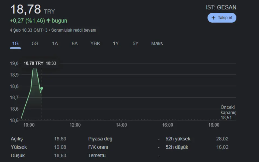The image size is (259, 162).
Task: Switch to the YBK year-to-date tab
Action: point(95,44)
